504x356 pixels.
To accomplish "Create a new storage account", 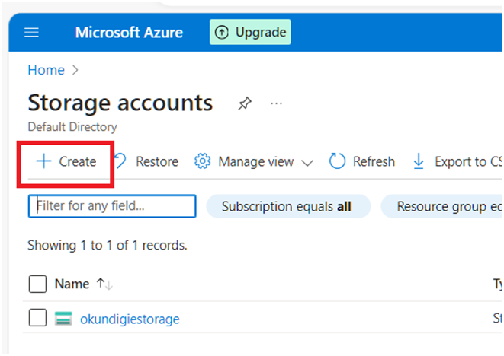I will tap(66, 161).
